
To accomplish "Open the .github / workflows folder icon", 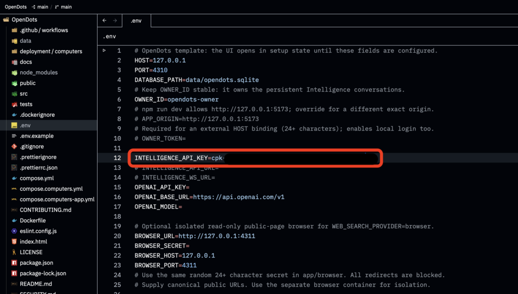I will [14, 30].
